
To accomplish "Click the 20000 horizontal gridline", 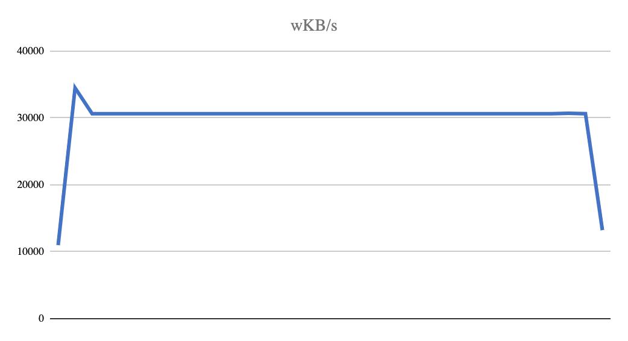I will (330, 185).
